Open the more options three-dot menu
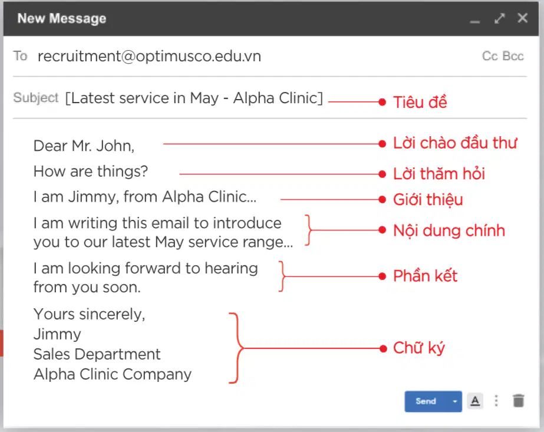The width and height of the screenshot is (544, 432). coord(496,401)
